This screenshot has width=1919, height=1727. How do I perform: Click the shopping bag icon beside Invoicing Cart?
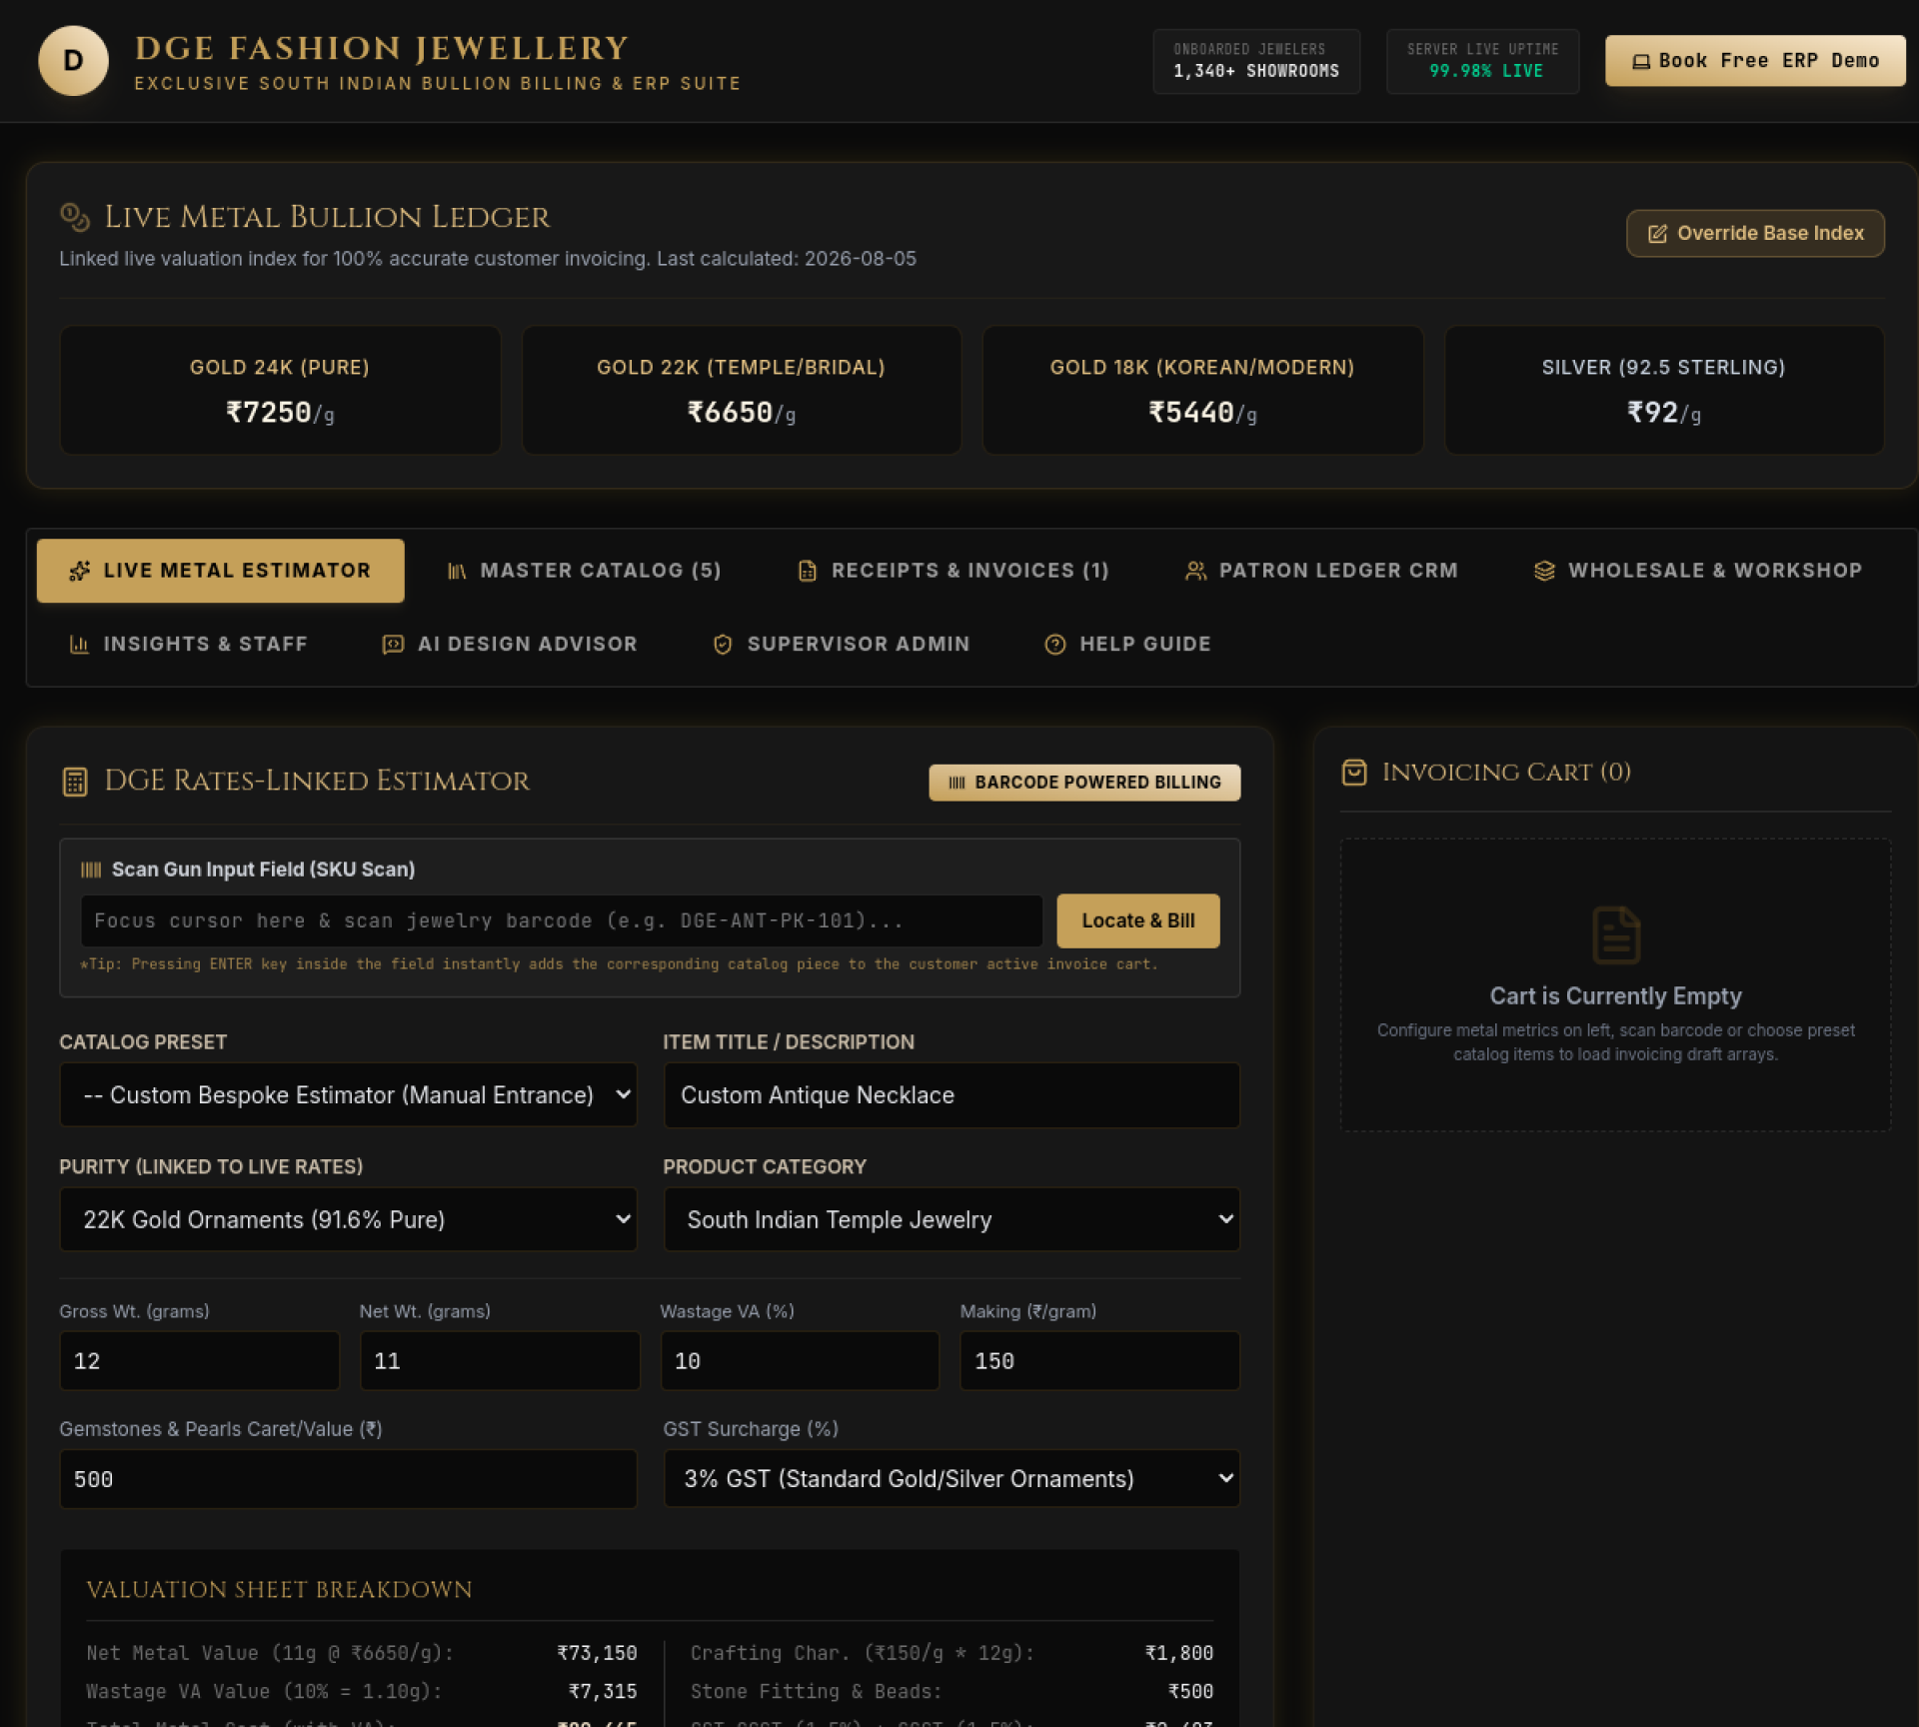(1353, 772)
